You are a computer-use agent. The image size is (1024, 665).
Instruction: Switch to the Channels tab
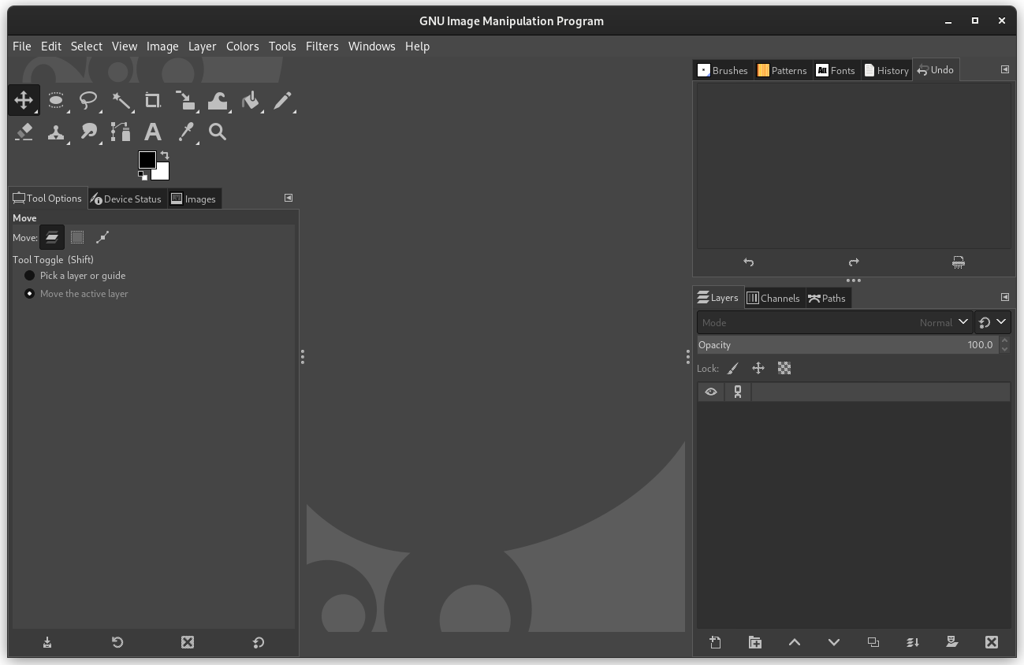773,298
